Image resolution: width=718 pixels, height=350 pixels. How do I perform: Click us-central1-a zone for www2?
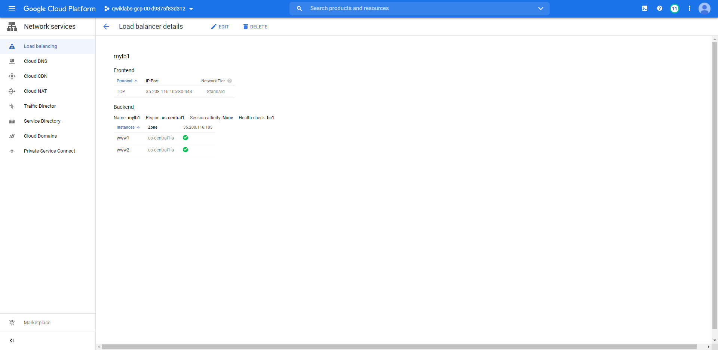point(161,150)
